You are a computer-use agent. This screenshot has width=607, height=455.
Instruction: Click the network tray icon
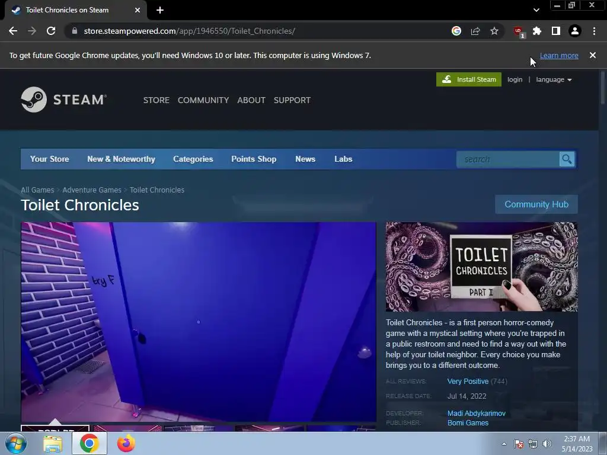533,444
